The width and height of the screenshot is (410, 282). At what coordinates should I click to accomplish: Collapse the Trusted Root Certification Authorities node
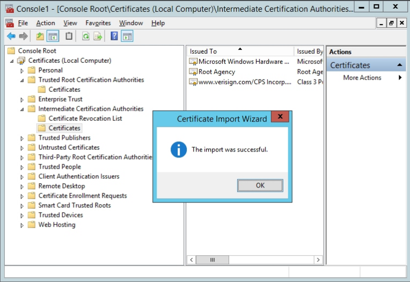pyautogui.click(x=22, y=80)
